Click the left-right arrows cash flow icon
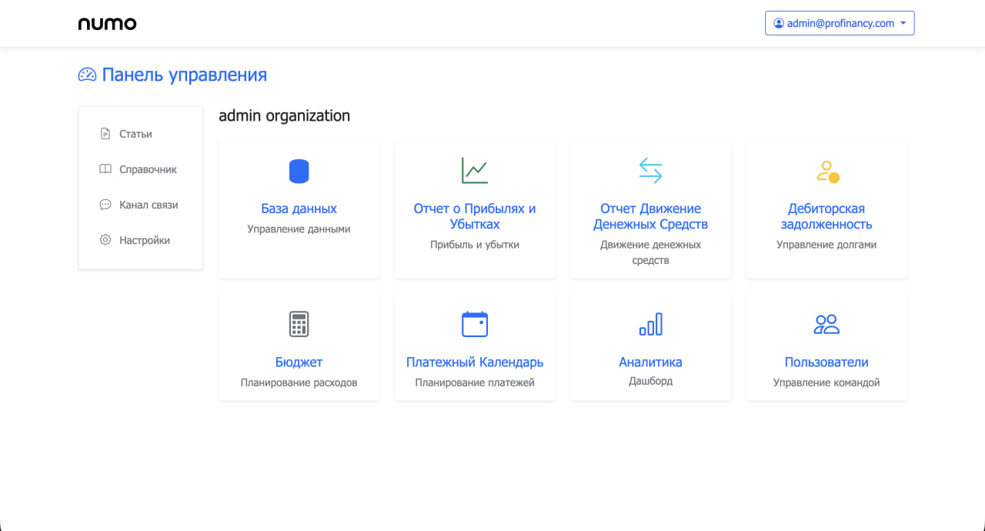Screen dimensions: 985x531 (x=650, y=171)
